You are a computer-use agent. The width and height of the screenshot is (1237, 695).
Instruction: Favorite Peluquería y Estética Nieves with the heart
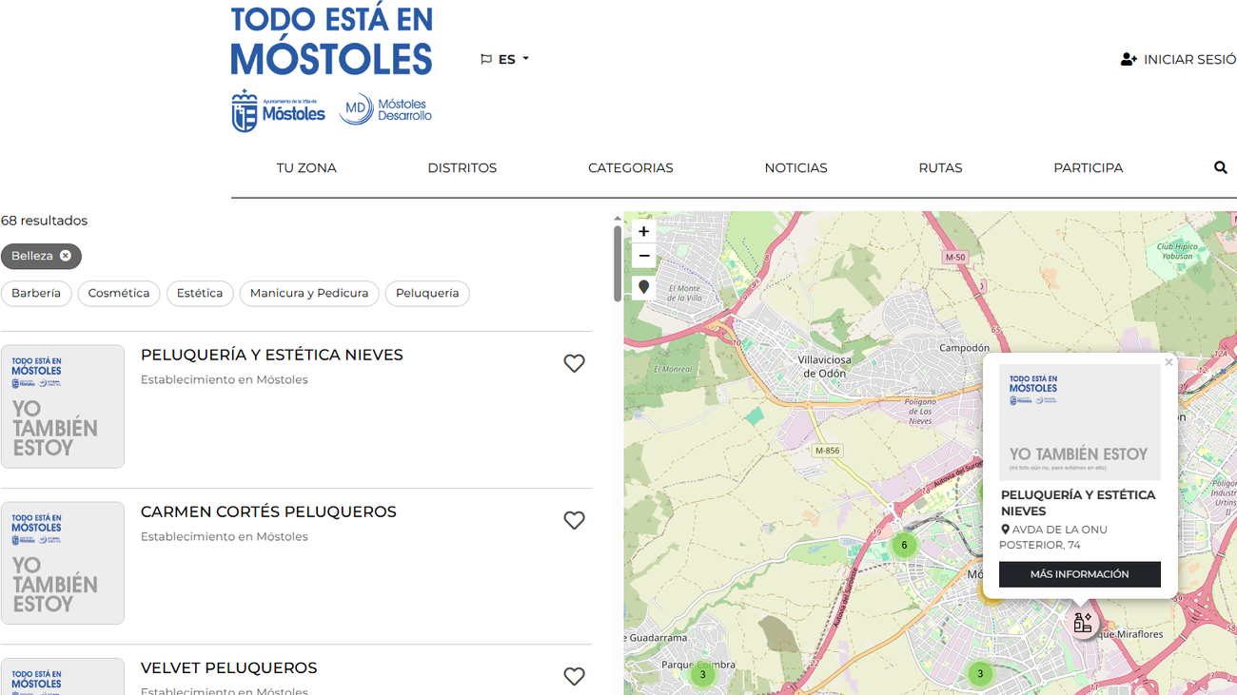pyautogui.click(x=574, y=363)
